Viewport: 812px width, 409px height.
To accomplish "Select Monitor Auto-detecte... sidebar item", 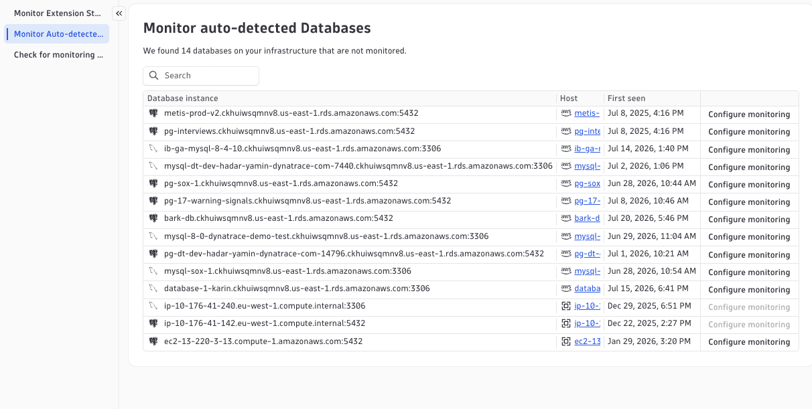I will pos(57,34).
